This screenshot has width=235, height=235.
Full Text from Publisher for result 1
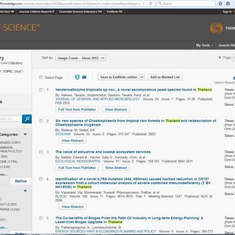coord(77,110)
